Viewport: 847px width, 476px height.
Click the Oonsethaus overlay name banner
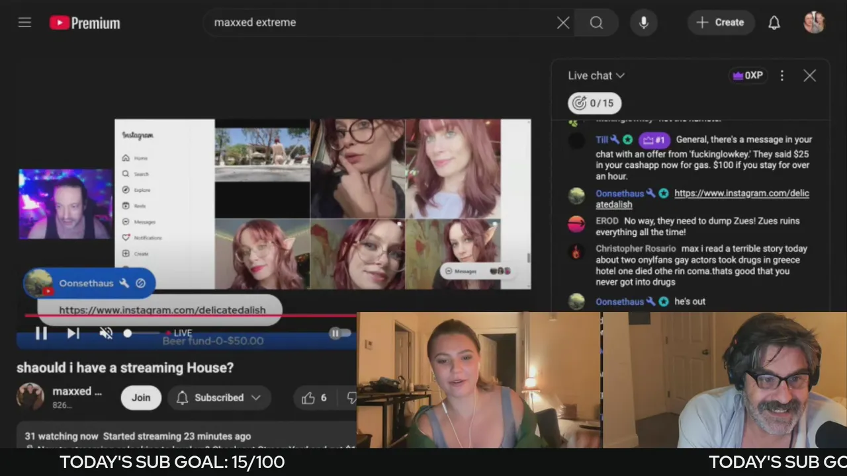tap(89, 283)
